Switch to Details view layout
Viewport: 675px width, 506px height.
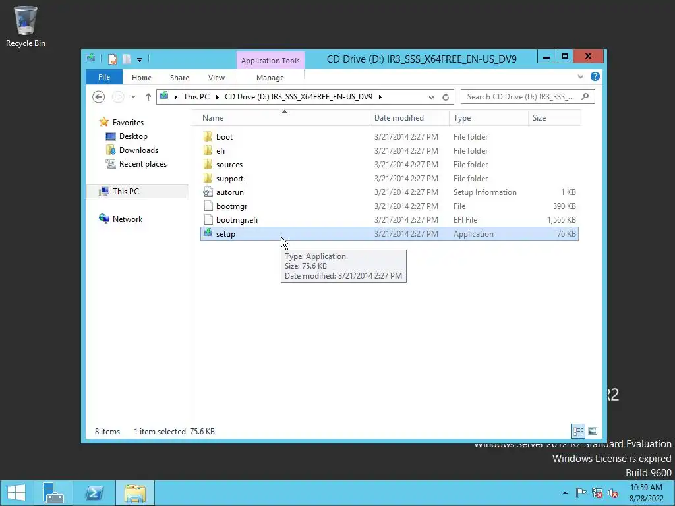coord(577,431)
